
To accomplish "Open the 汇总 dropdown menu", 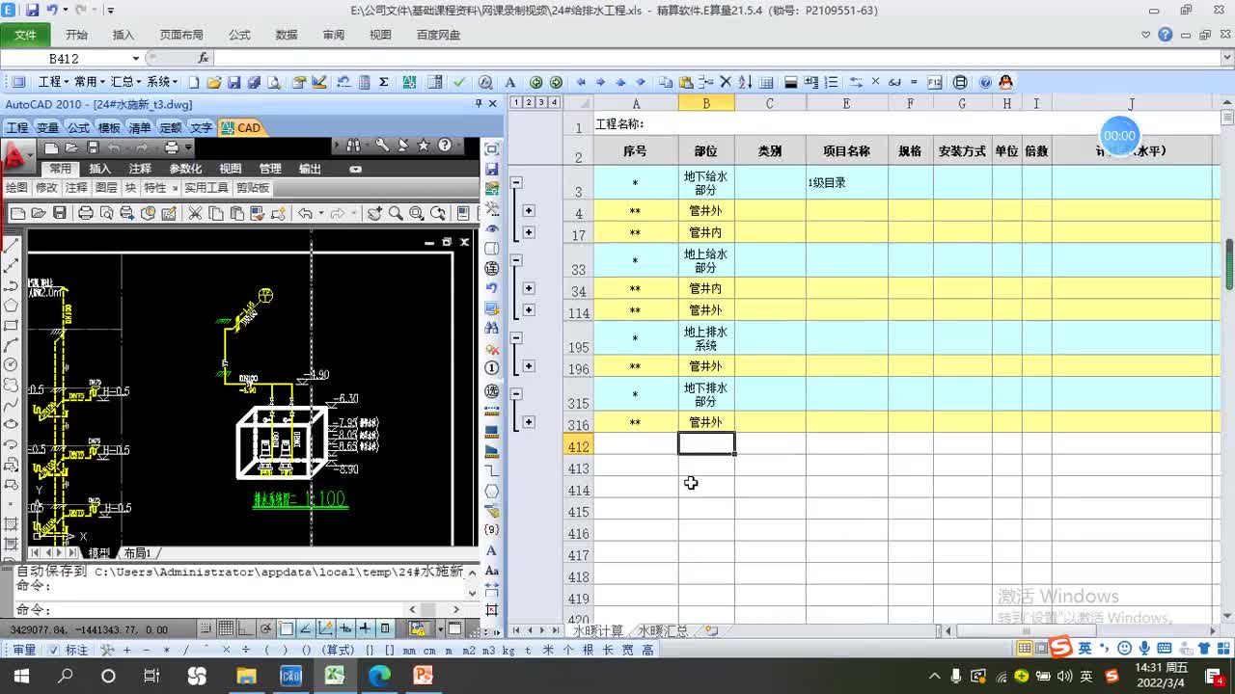I will (x=126, y=82).
